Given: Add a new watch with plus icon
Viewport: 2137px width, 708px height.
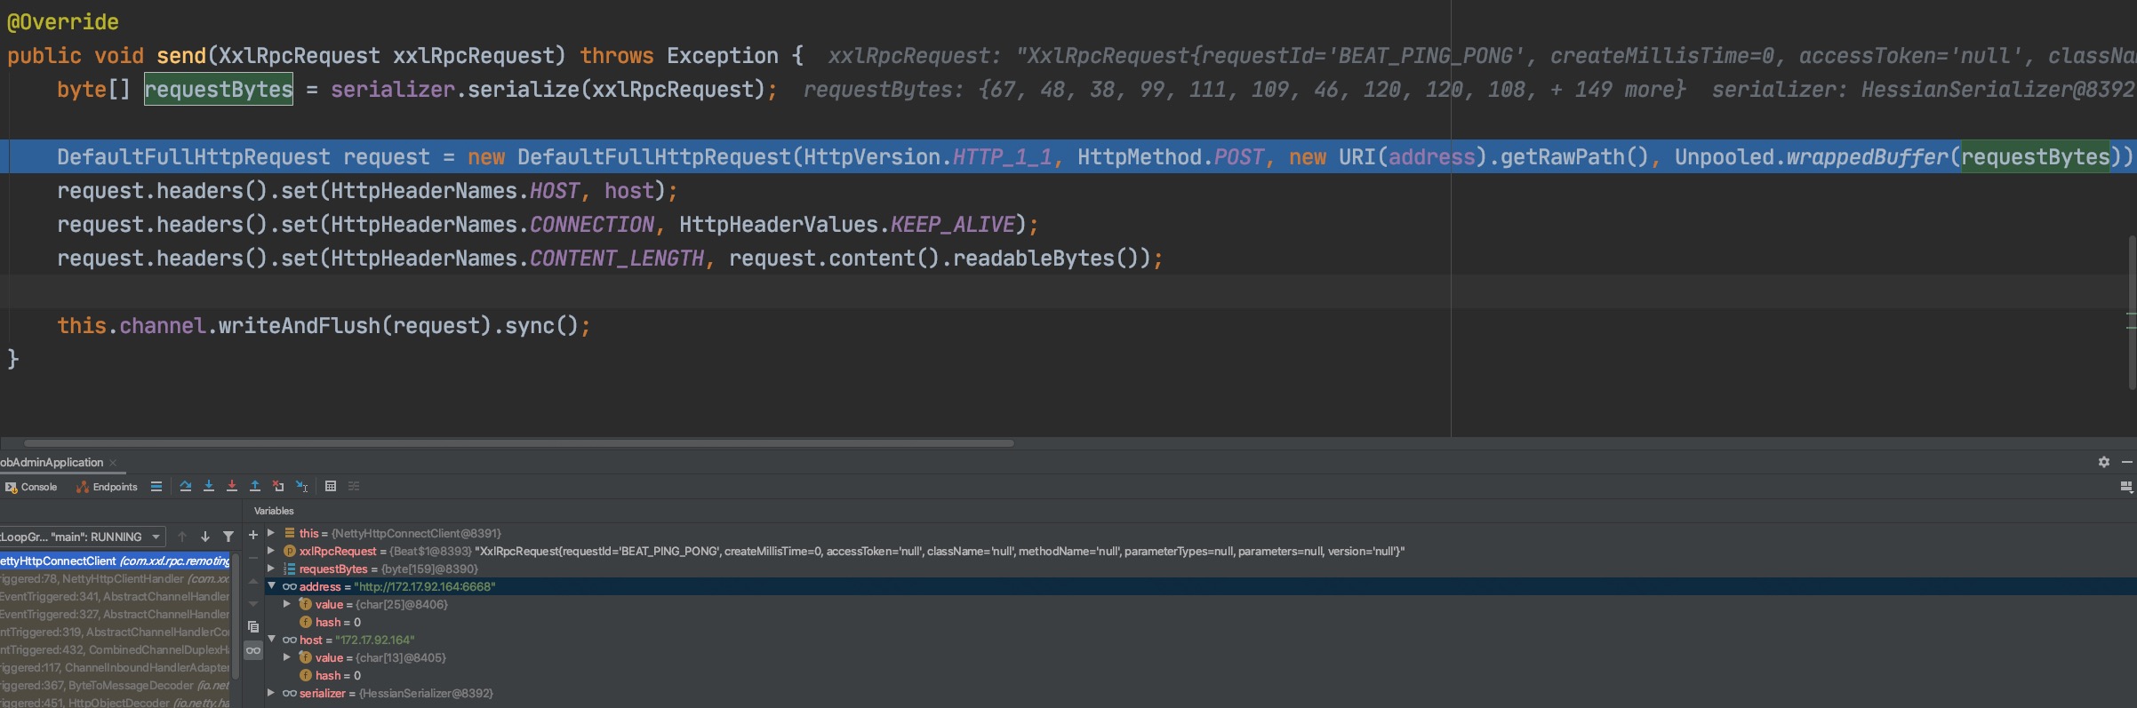Looking at the screenshot, I should (253, 535).
